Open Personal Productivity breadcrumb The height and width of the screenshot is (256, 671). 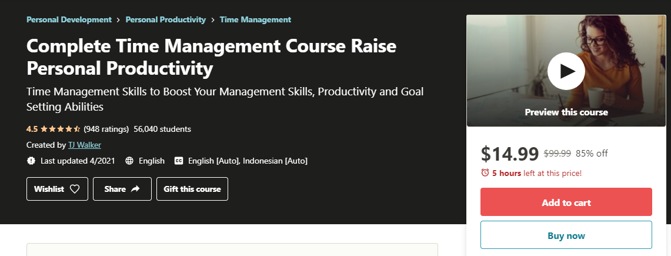point(166,19)
